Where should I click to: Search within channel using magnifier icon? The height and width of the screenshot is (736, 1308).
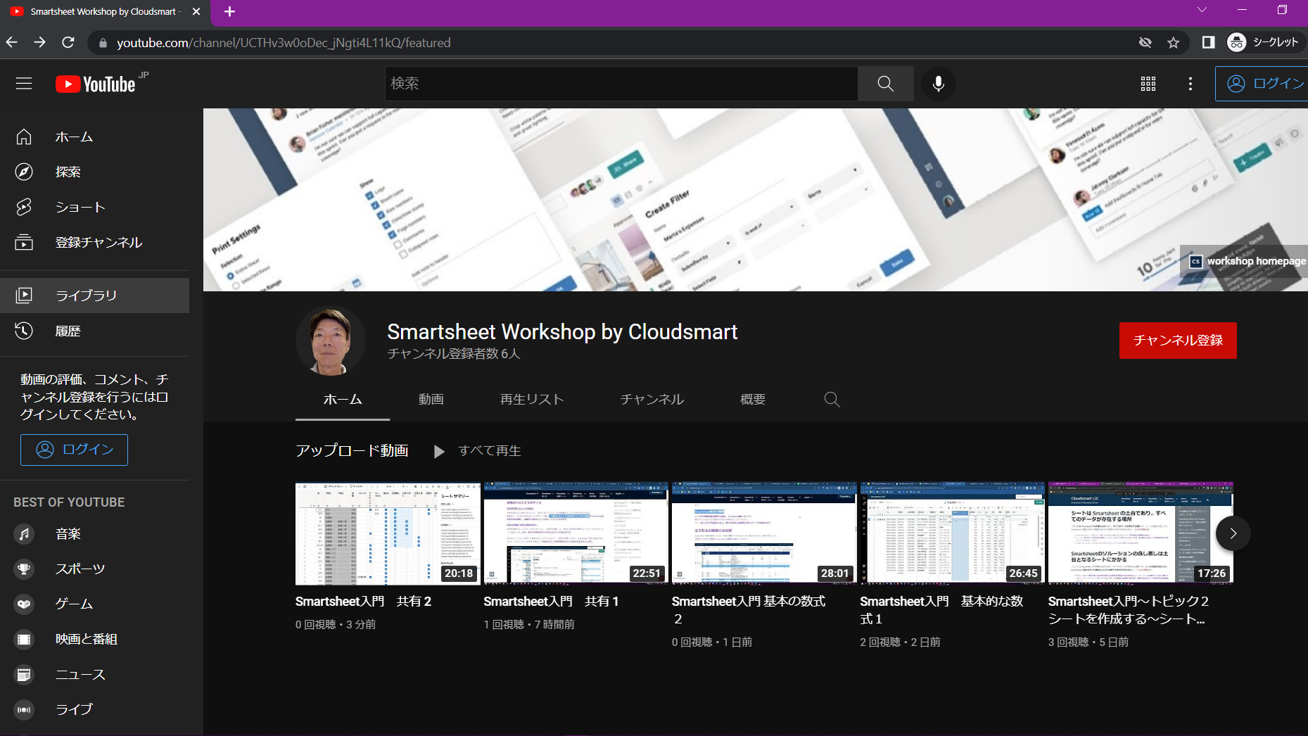(832, 400)
